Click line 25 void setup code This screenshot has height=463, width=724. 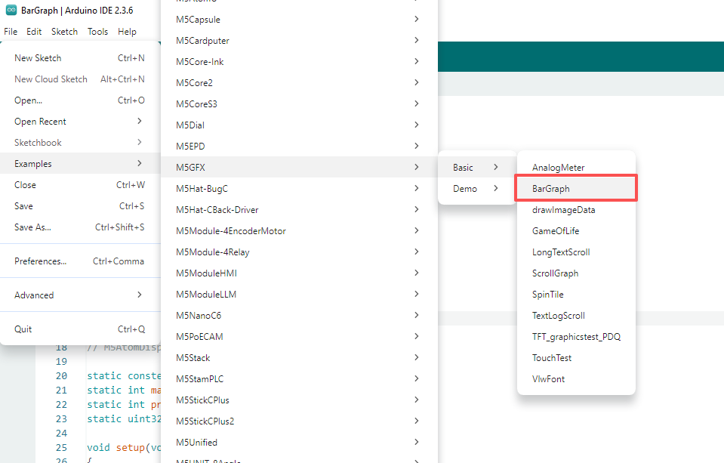120,447
